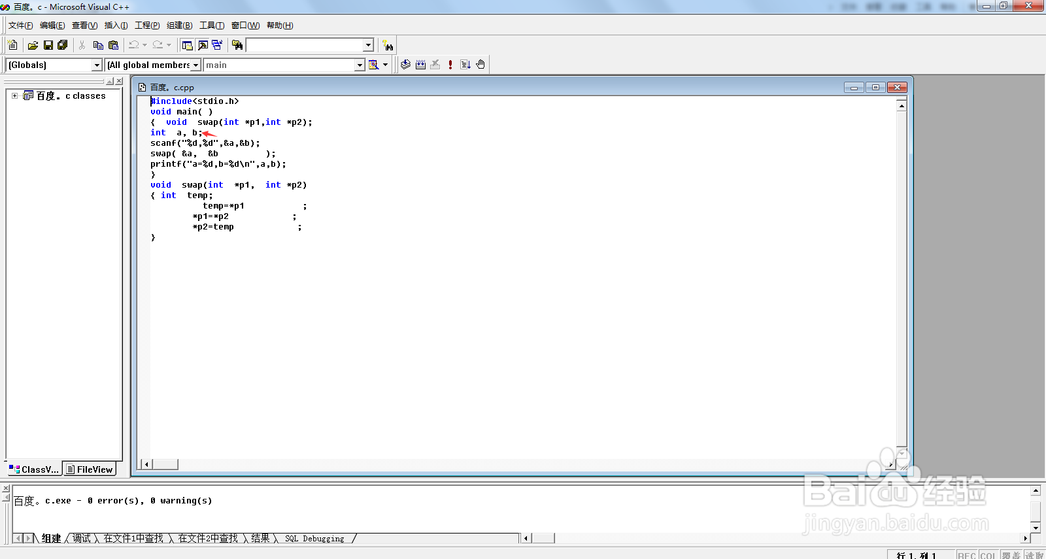
Task: Open the 工程(P) menu
Action: [x=147, y=25]
